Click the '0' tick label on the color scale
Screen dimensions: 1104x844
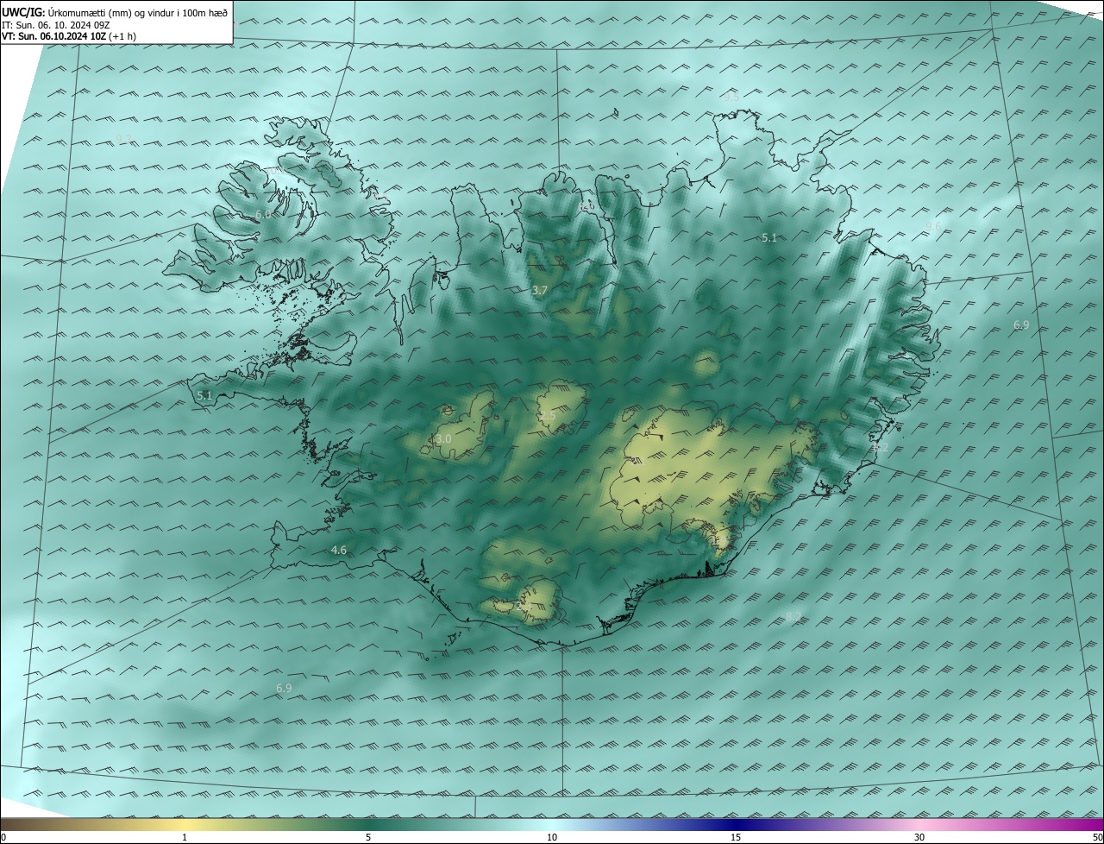[3, 837]
